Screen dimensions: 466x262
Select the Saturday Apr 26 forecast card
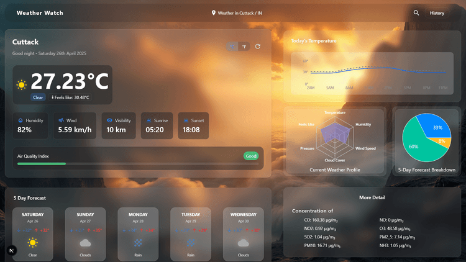(x=32, y=234)
